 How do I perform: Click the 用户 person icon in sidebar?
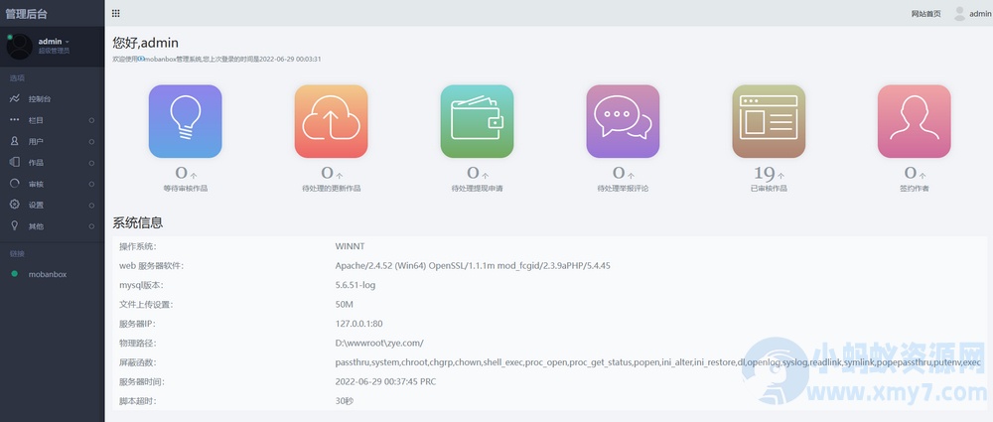point(15,141)
